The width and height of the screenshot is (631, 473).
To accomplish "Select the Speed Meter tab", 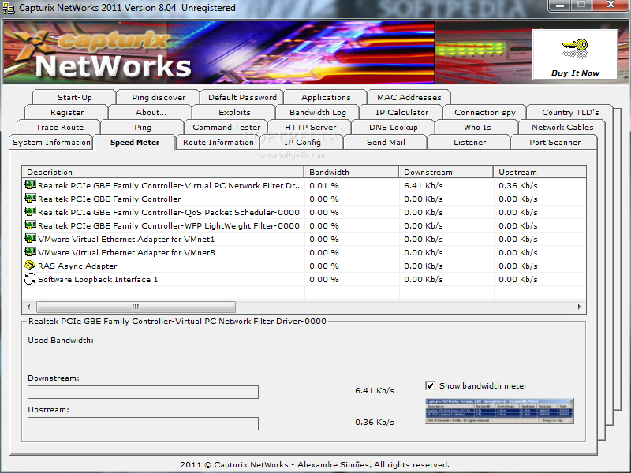I will tap(134, 143).
